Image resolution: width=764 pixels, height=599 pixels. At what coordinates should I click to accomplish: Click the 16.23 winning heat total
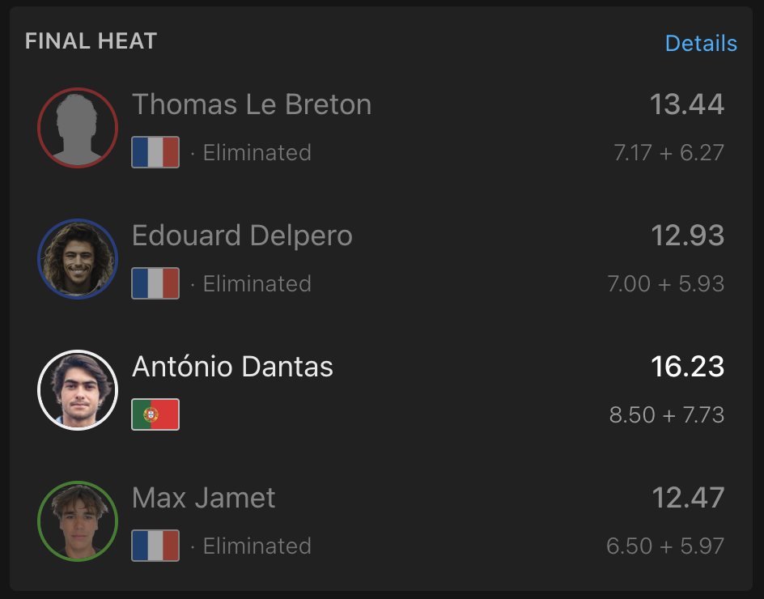tap(687, 367)
